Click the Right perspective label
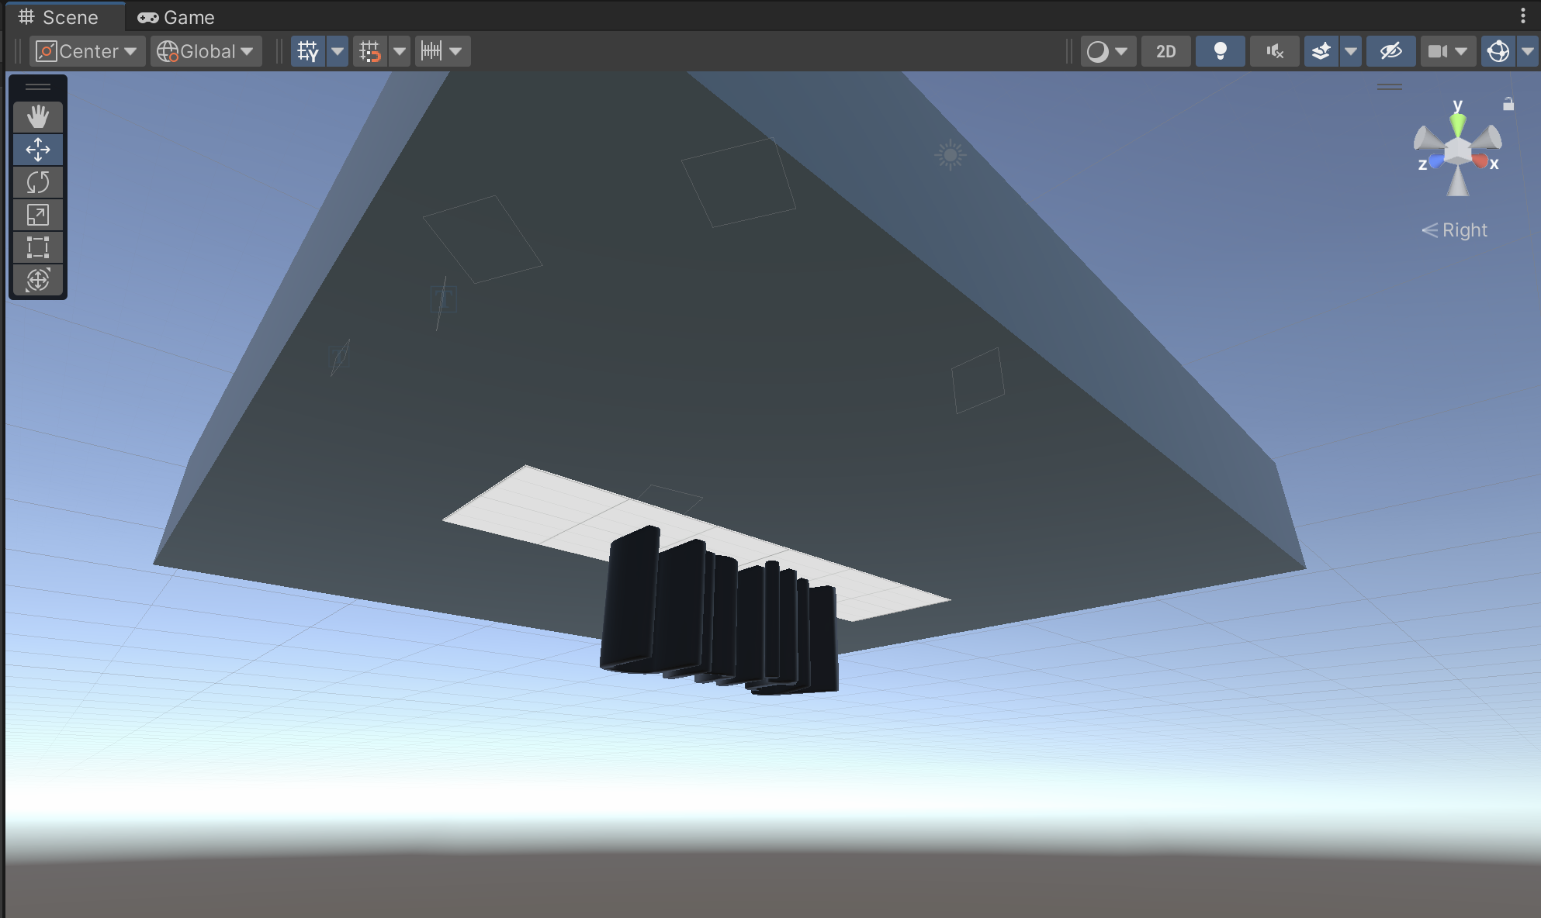 click(1455, 230)
